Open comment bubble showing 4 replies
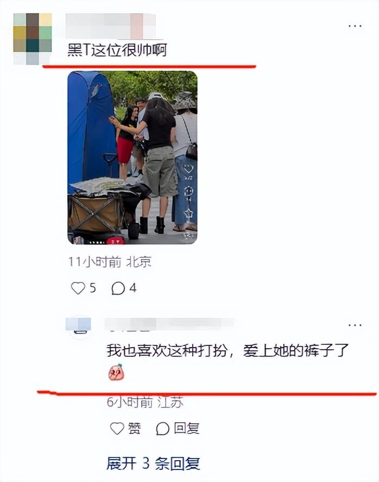 pyautogui.click(x=118, y=288)
